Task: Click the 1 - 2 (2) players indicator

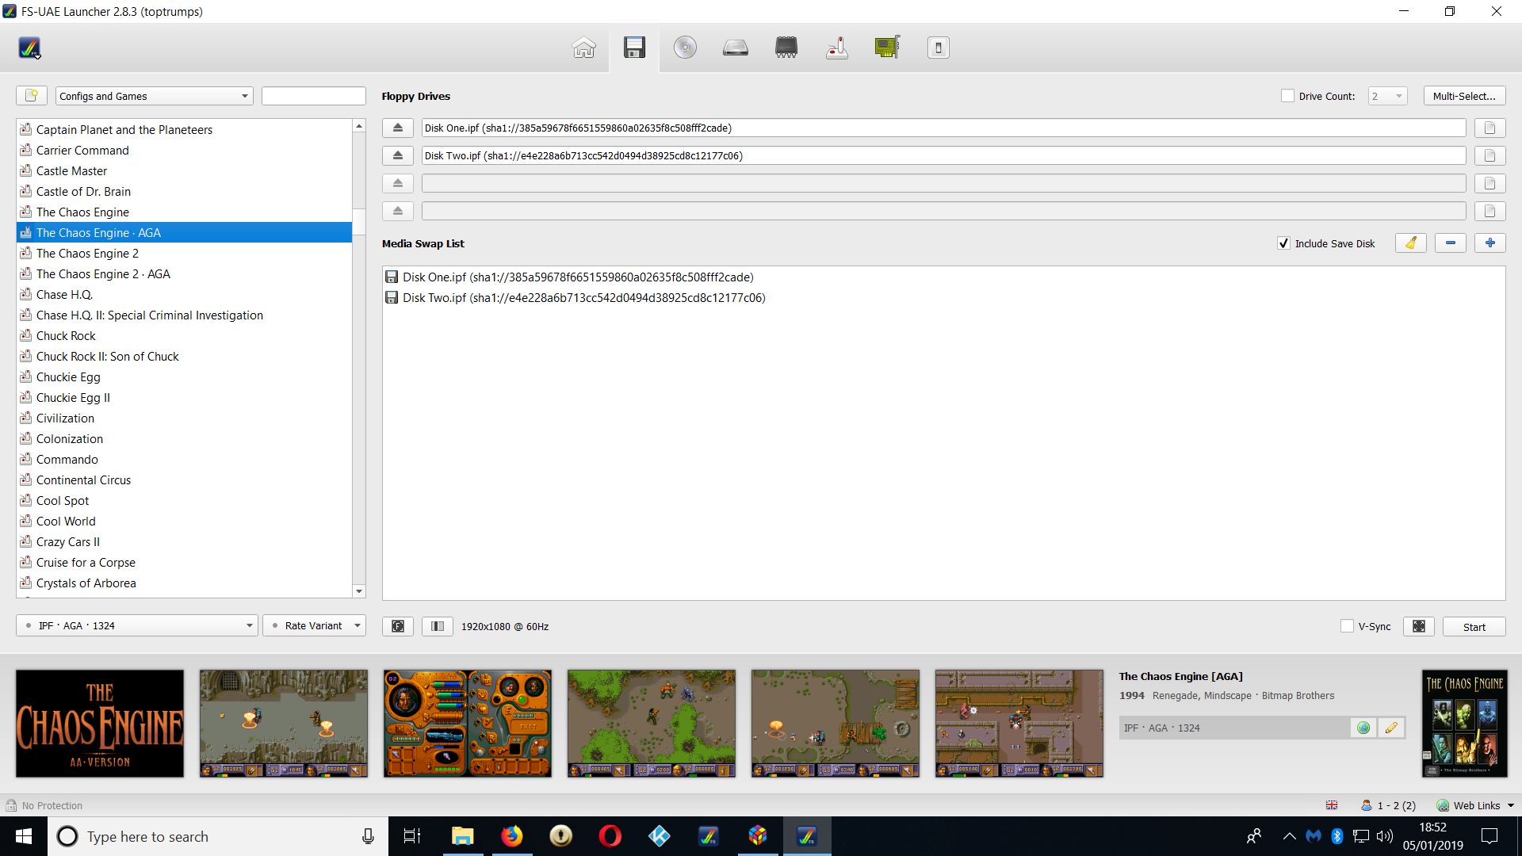Action: (x=1388, y=805)
